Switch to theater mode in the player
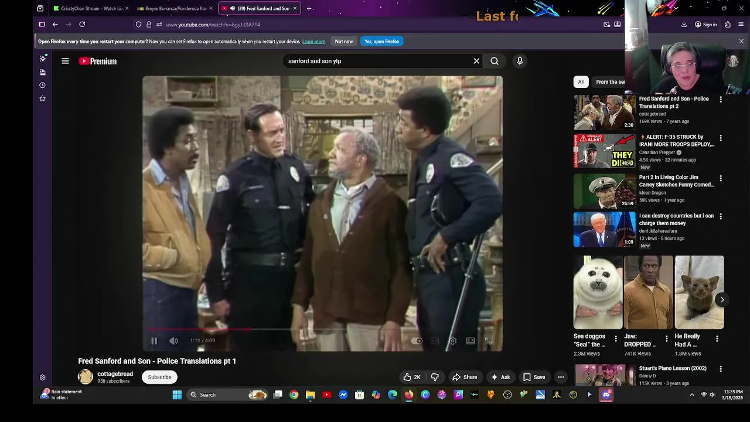Viewport: 750px width, 422px height. point(471,341)
